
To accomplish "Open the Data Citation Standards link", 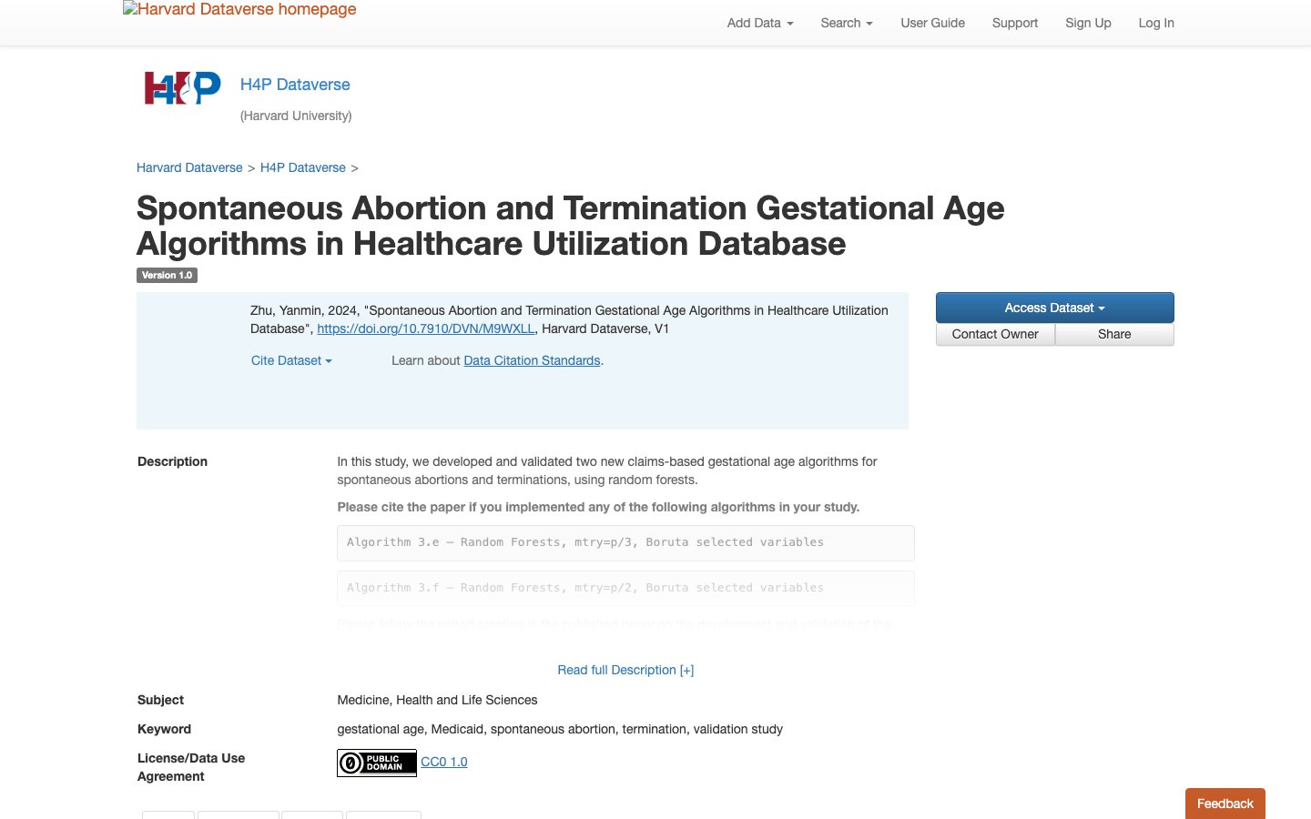I will click(x=532, y=360).
